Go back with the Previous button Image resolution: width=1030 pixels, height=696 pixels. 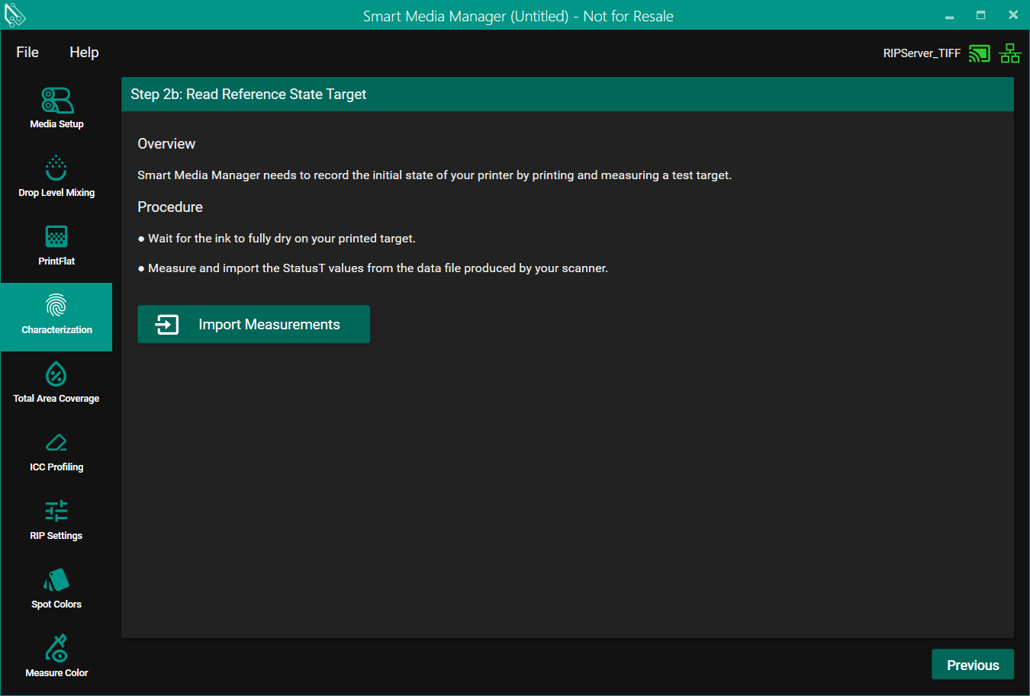972,665
